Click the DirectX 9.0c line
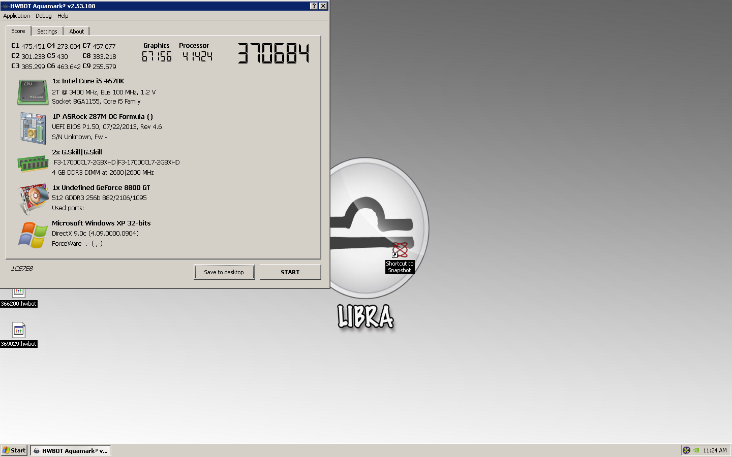This screenshot has width=732, height=457. [95, 234]
